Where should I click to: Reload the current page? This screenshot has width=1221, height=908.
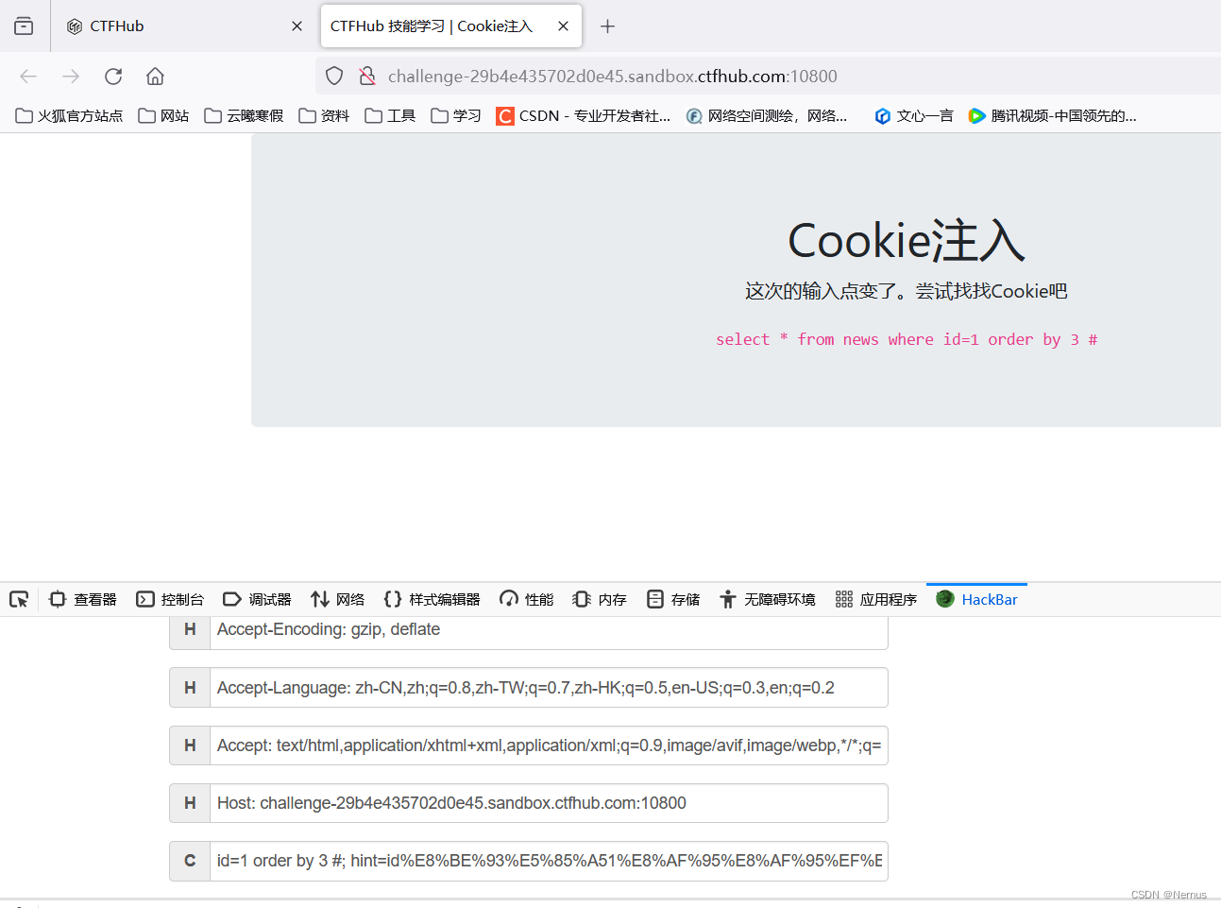113,76
